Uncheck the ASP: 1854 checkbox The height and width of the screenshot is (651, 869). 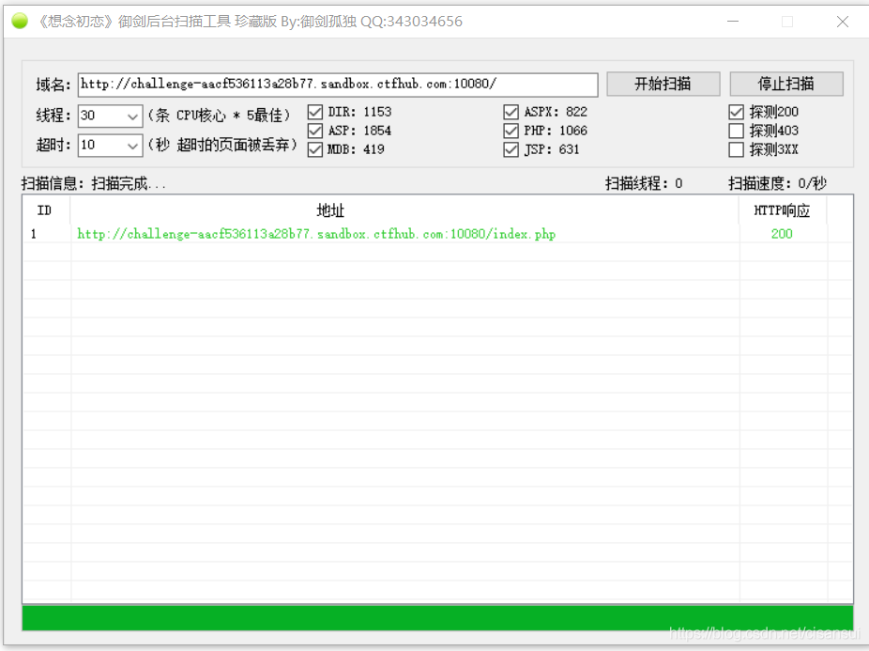(x=314, y=131)
